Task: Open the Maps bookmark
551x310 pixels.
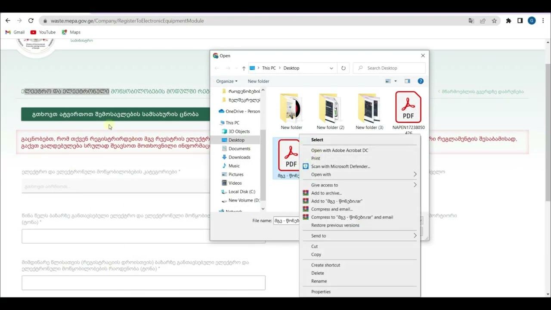Action: (x=71, y=32)
